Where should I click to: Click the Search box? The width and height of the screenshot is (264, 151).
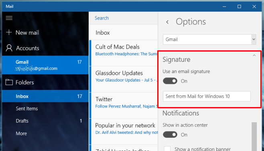(x=123, y=18)
